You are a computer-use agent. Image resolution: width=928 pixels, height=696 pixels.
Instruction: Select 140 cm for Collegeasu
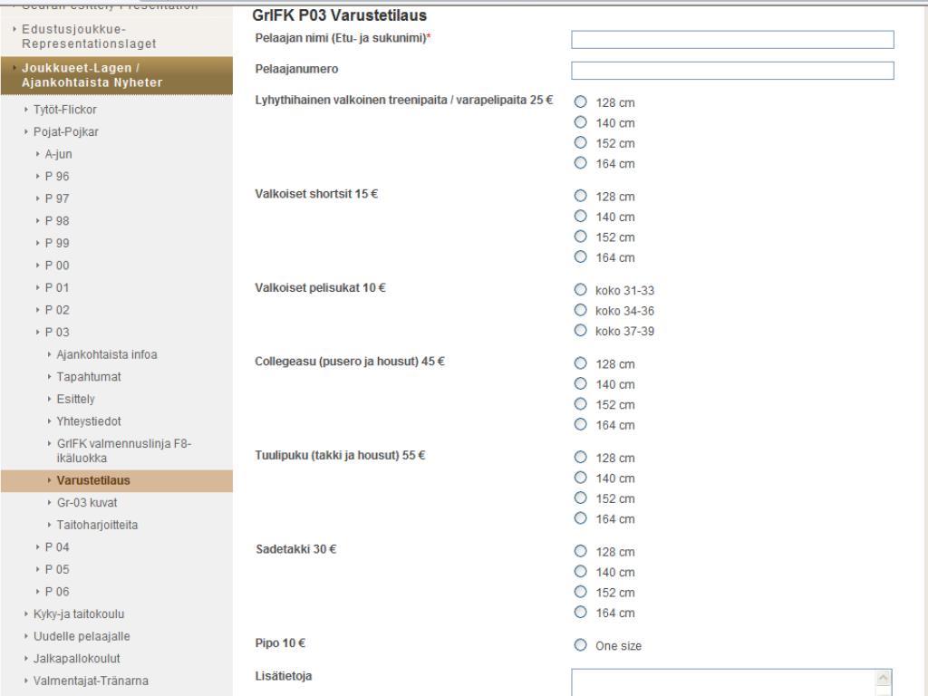click(x=581, y=383)
